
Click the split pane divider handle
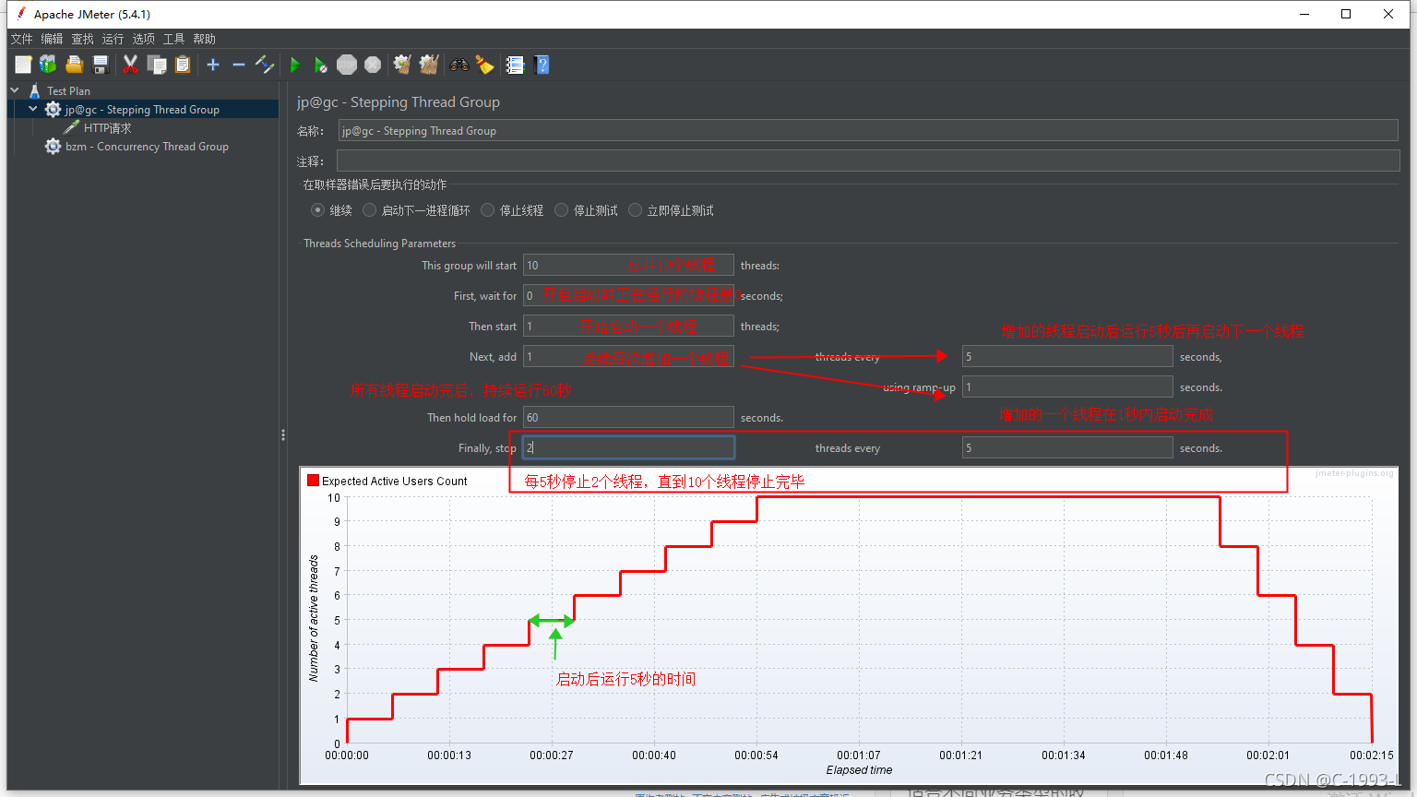[282, 434]
